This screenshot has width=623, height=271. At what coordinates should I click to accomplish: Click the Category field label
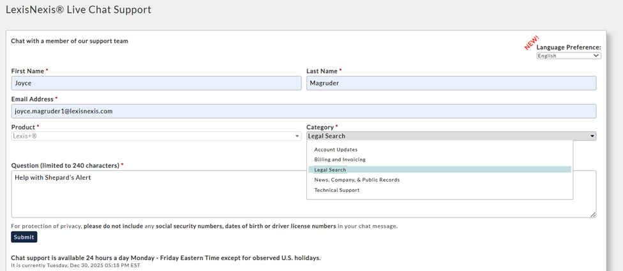321,127
